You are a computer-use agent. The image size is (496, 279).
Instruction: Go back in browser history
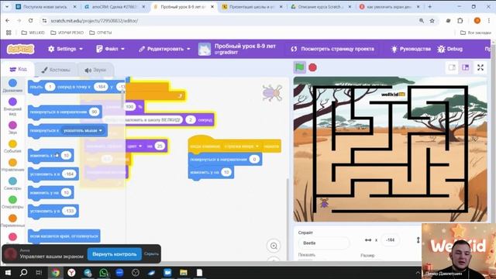click(8, 21)
